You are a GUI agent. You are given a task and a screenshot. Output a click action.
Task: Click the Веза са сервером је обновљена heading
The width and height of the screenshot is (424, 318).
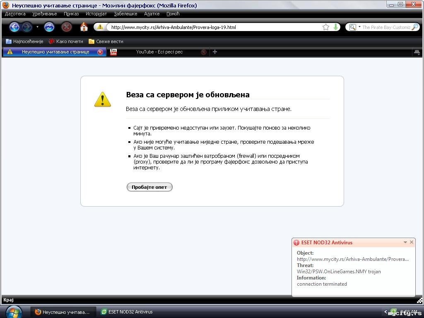coord(188,95)
